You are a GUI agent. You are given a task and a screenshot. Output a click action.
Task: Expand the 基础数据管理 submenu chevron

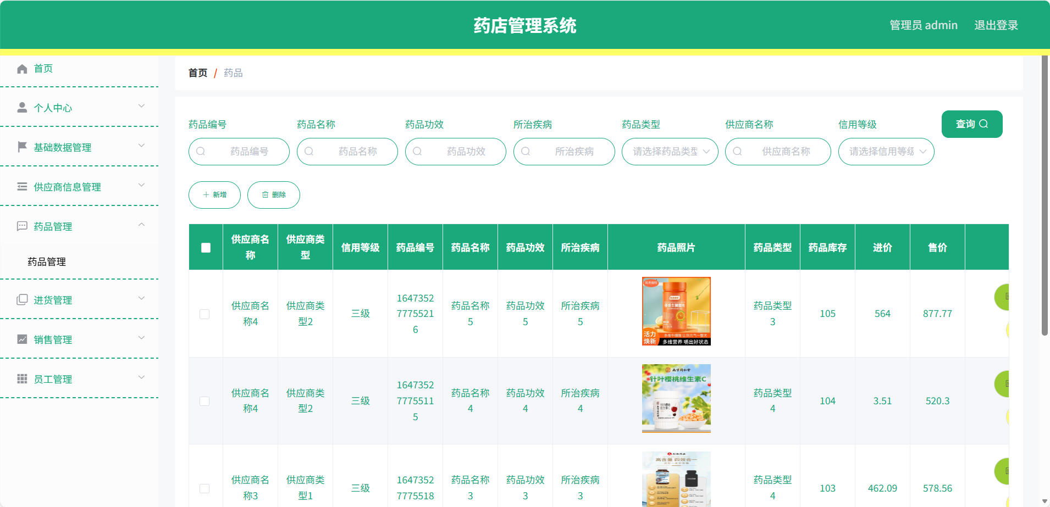pos(141,146)
